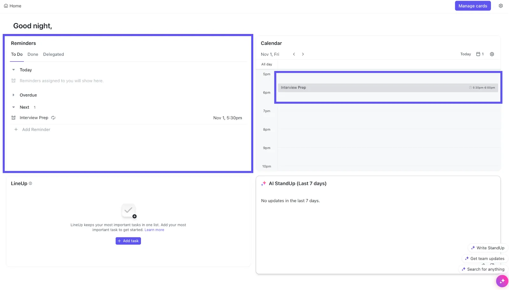Open the Home breadcrumb icon
Viewport: 509px width, 290px height.
pyautogui.click(x=6, y=6)
